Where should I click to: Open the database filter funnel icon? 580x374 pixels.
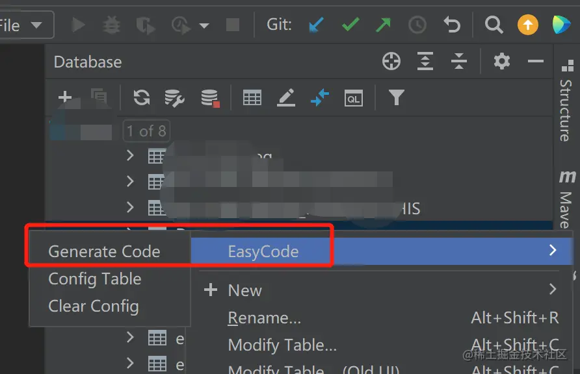tap(396, 97)
